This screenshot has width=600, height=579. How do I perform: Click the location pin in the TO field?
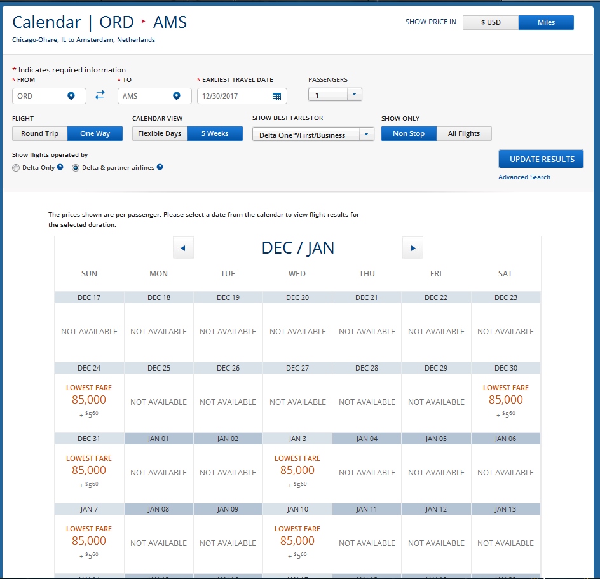point(176,96)
